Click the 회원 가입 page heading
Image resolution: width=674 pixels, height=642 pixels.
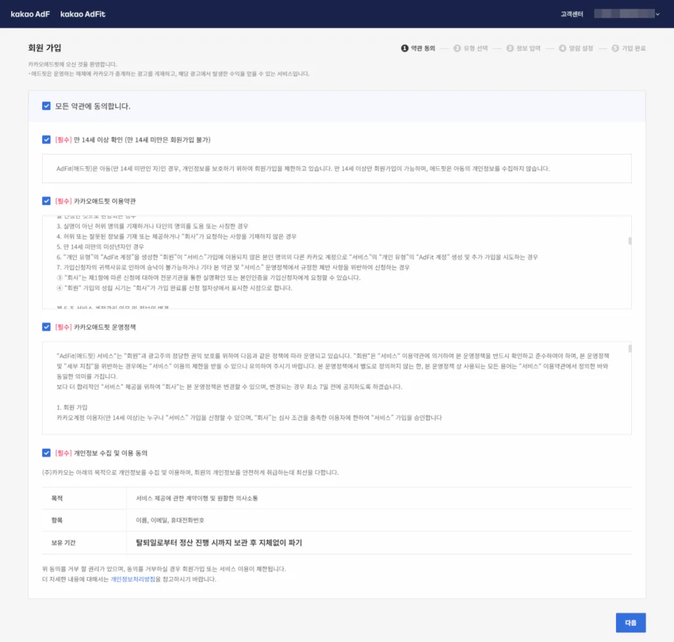tap(45, 48)
